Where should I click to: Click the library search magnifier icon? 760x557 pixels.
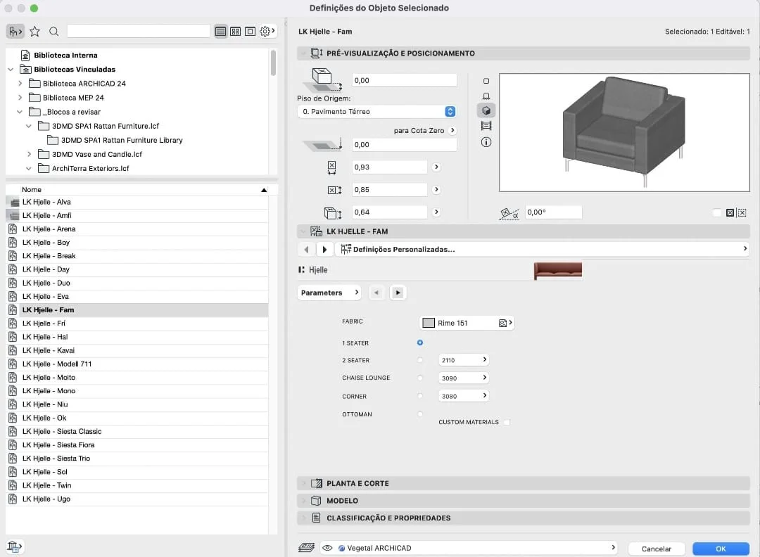point(54,32)
